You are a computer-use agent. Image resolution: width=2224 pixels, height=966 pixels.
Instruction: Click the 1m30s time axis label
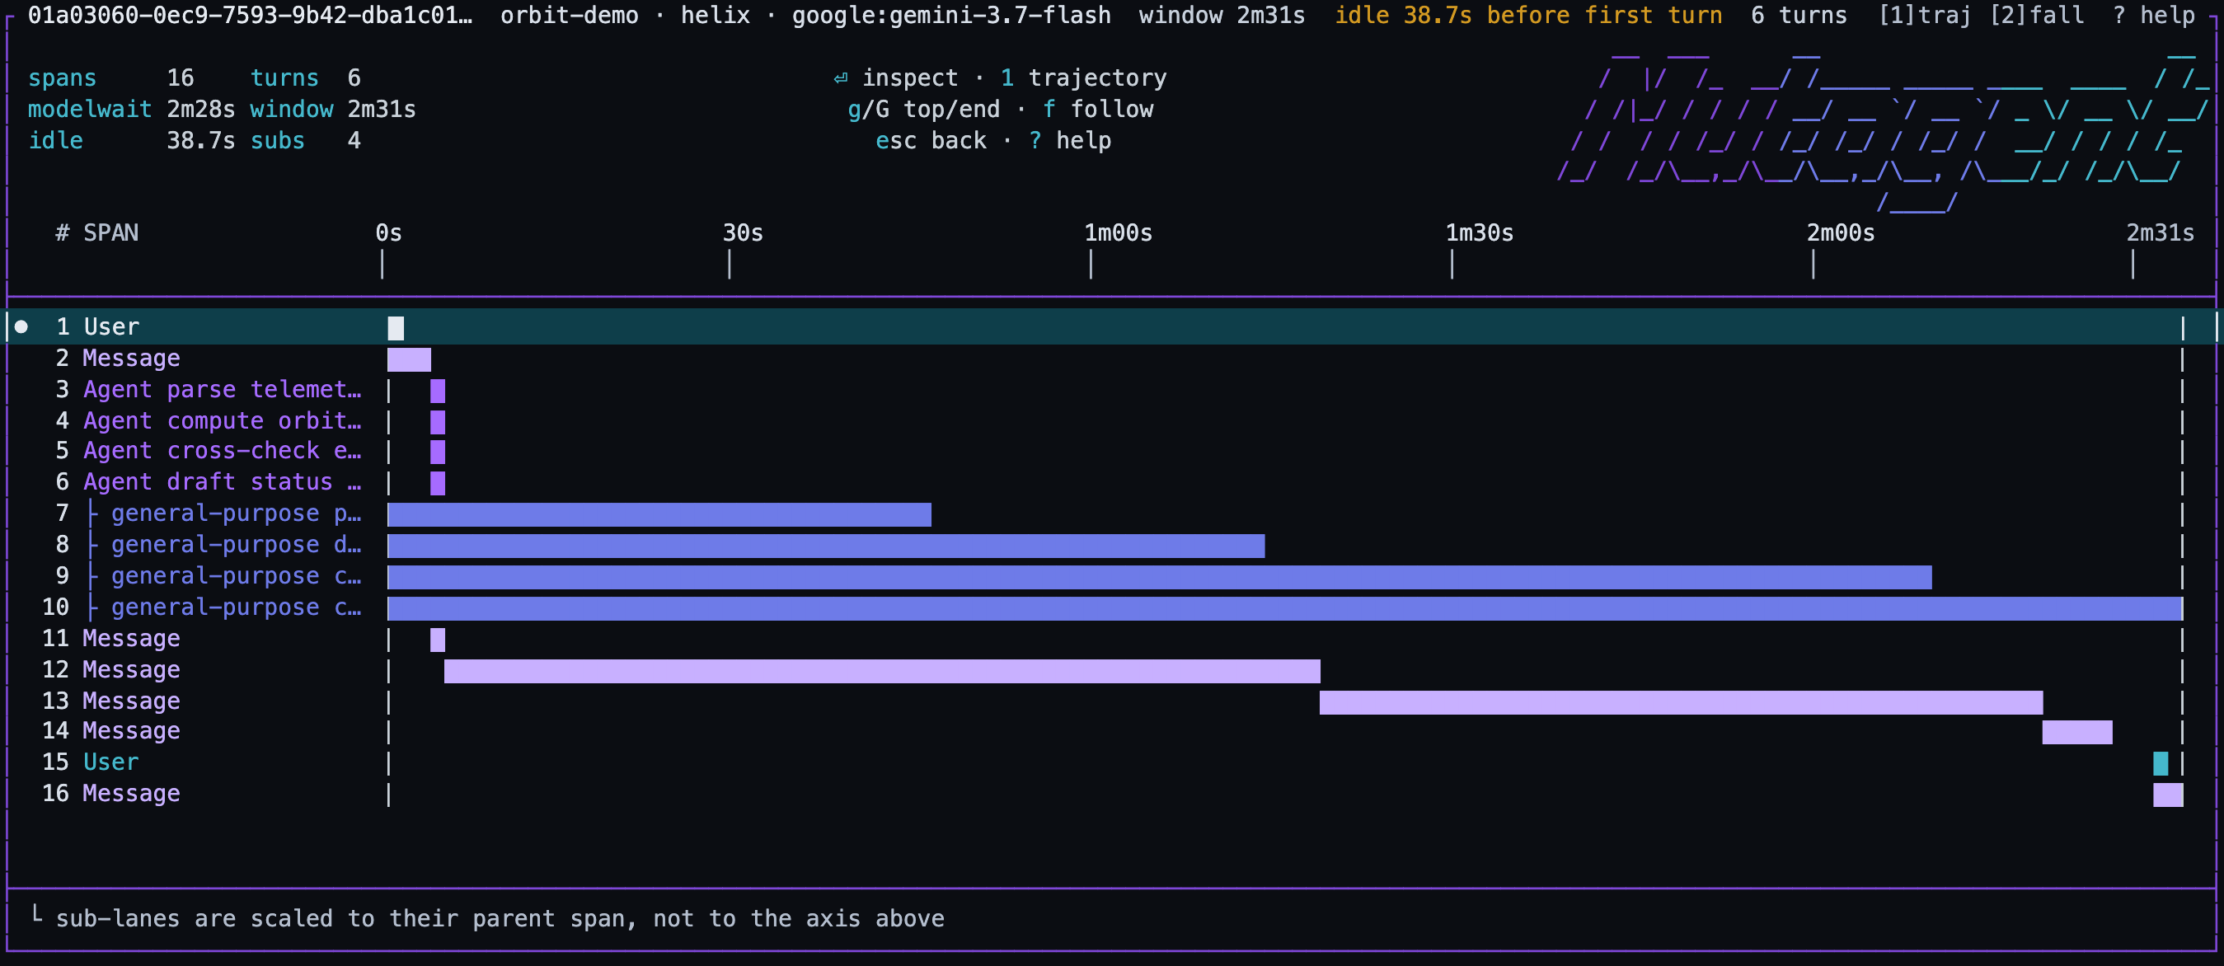[1480, 233]
